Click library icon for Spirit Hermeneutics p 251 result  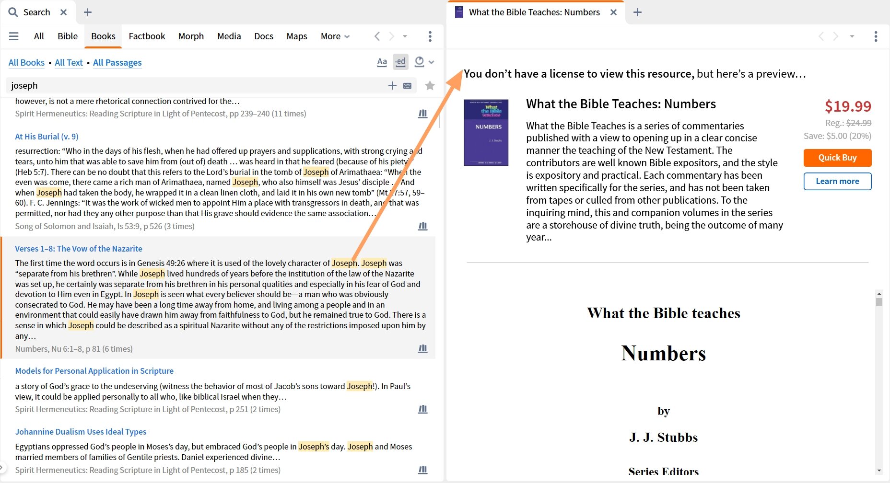[422, 409]
